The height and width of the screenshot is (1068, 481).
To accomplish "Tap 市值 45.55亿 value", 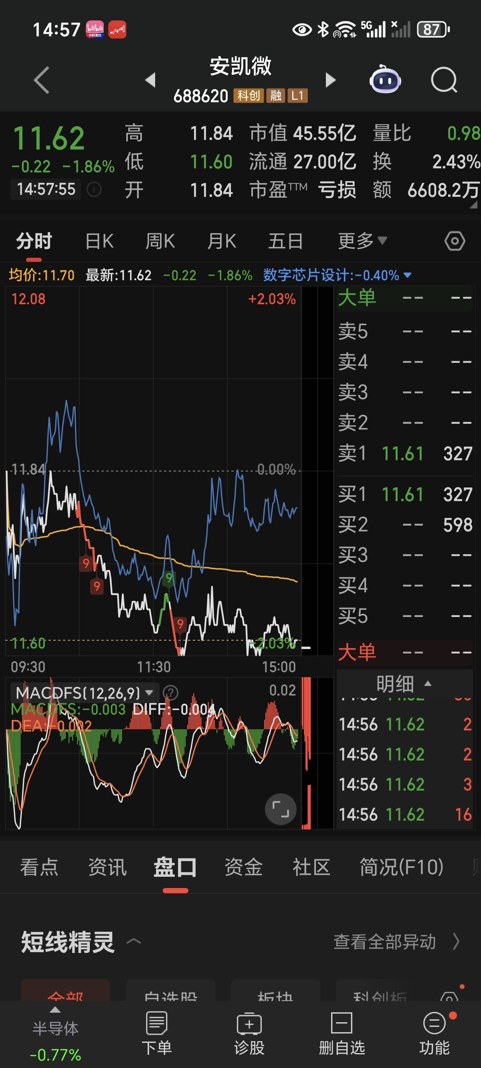I will click(x=302, y=133).
